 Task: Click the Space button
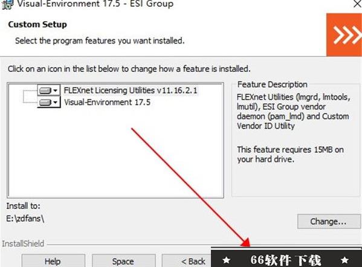pyautogui.click(x=123, y=261)
